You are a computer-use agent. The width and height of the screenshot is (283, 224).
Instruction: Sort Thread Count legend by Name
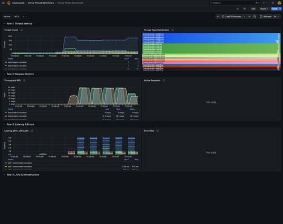click(x=11, y=59)
